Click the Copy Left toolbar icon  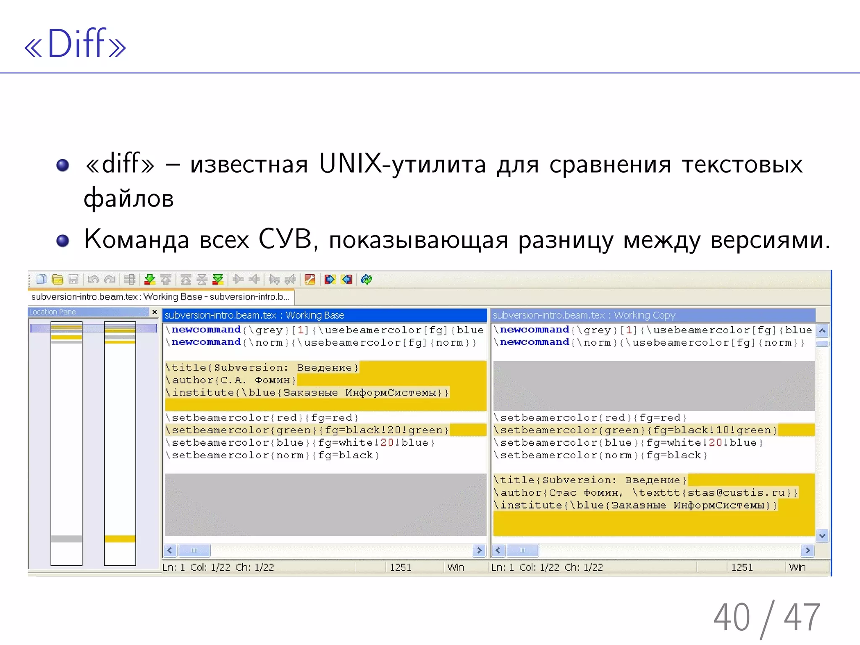pyautogui.click(x=254, y=279)
